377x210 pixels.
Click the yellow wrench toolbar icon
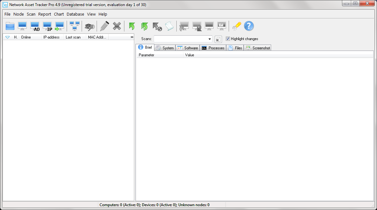click(237, 26)
